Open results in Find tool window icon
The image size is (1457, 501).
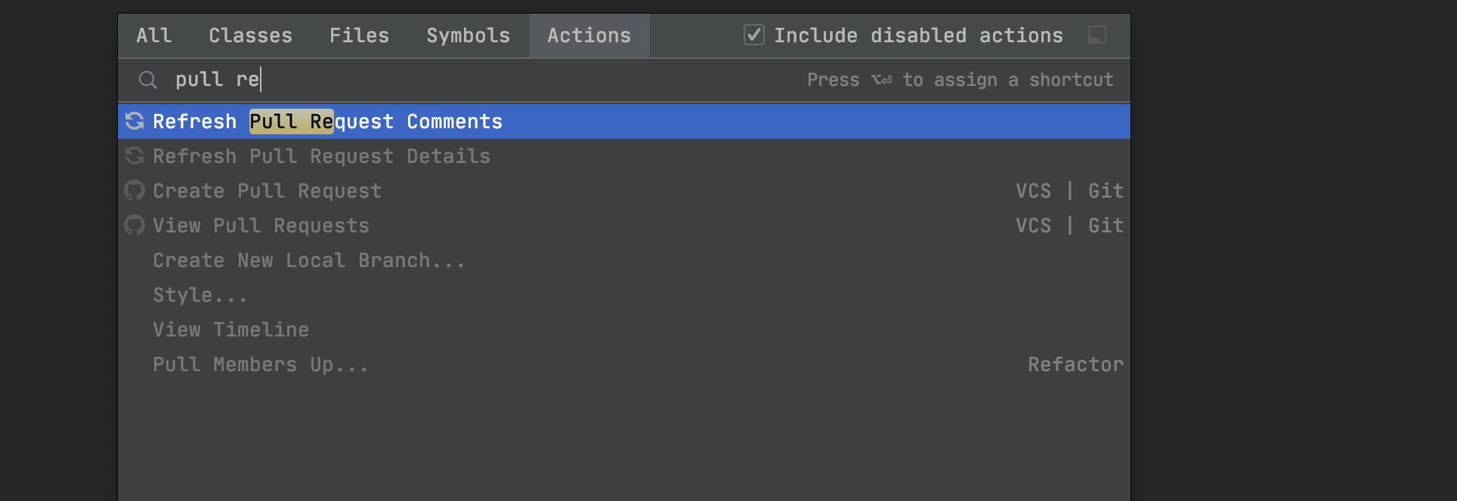pyautogui.click(x=1097, y=35)
